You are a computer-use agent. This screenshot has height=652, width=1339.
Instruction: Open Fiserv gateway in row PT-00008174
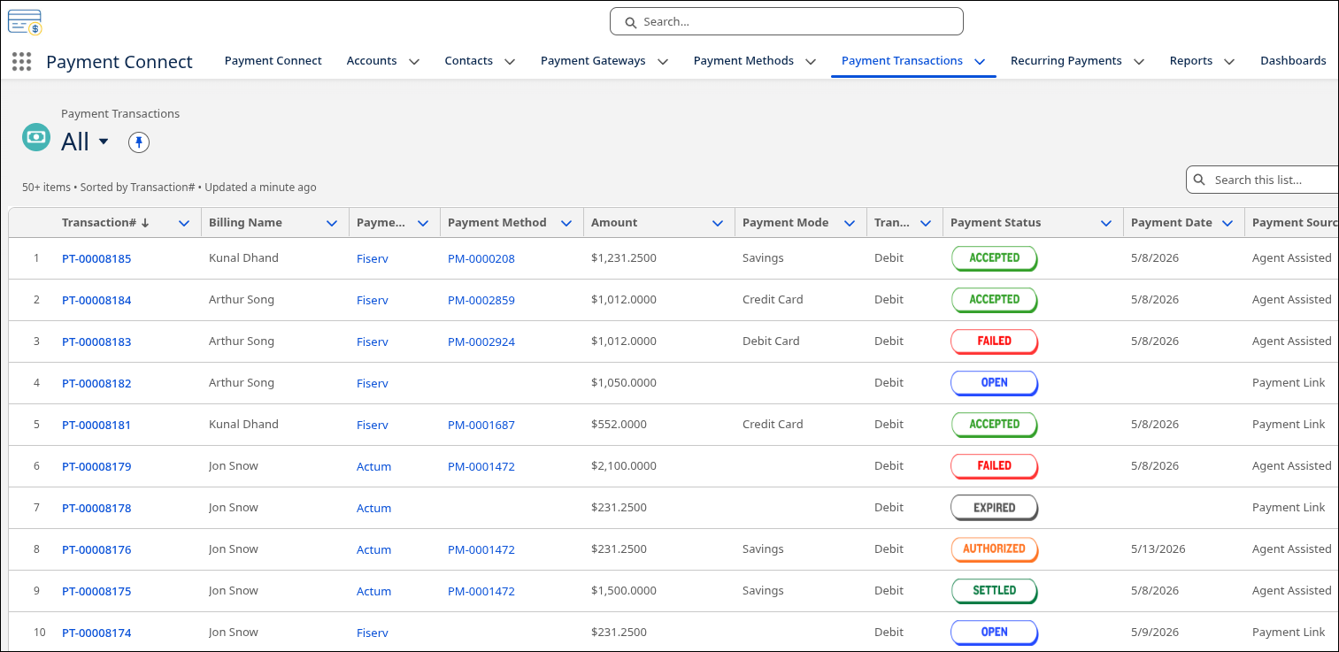(373, 633)
